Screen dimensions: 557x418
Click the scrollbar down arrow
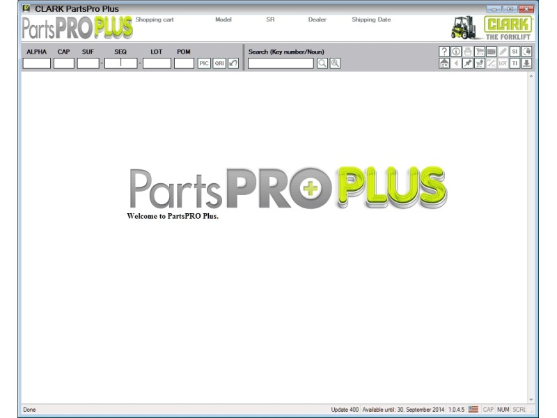pos(531,399)
